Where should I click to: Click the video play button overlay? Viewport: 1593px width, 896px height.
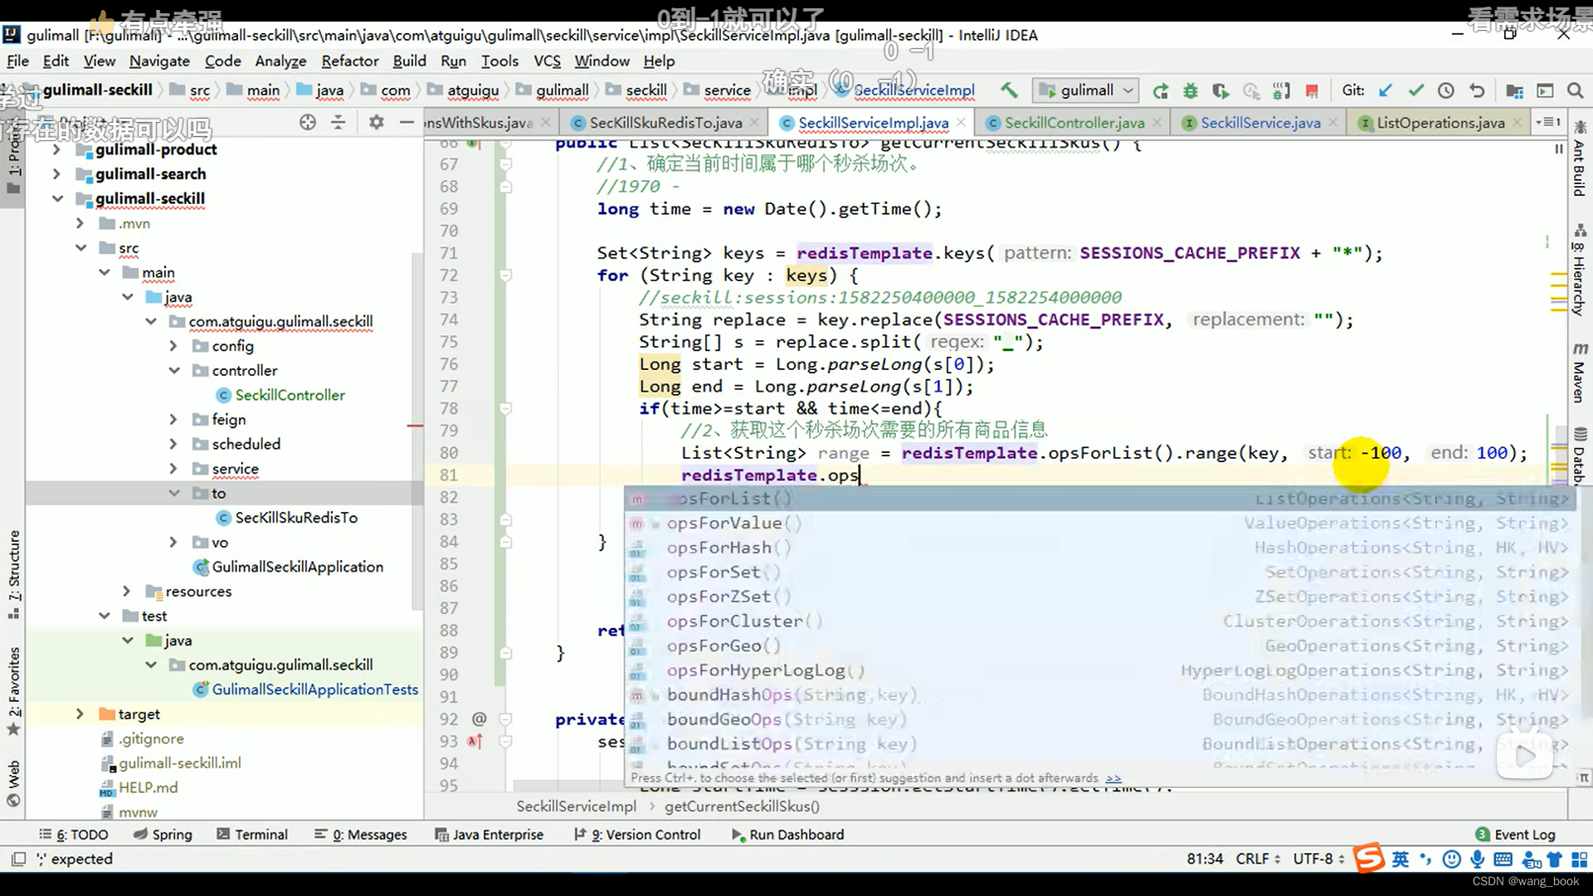click(1524, 756)
